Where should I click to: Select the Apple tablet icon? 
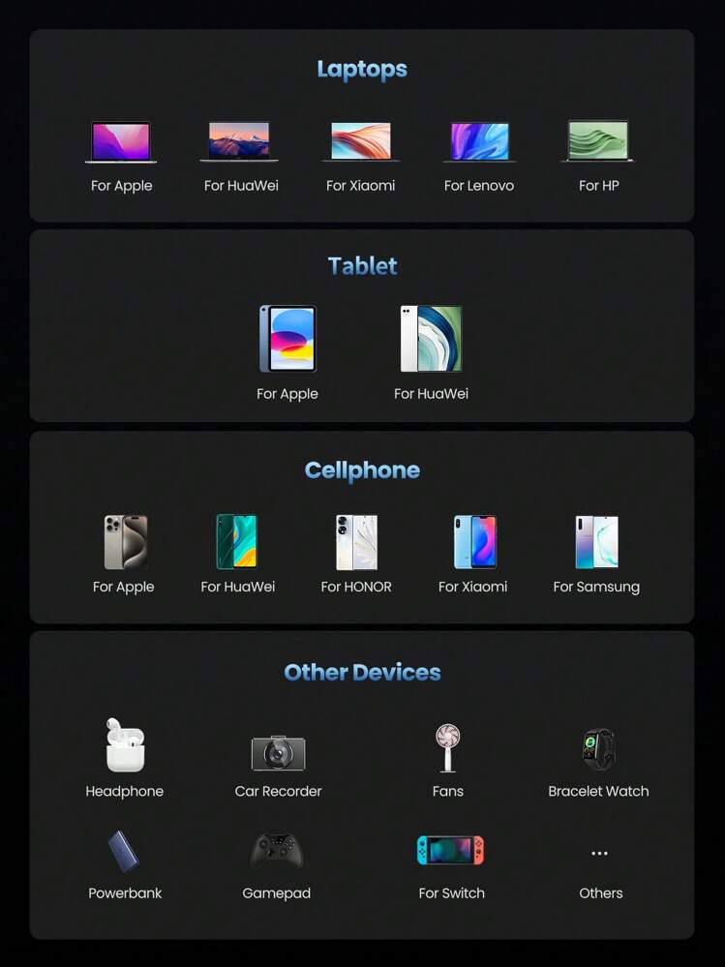[287, 339]
